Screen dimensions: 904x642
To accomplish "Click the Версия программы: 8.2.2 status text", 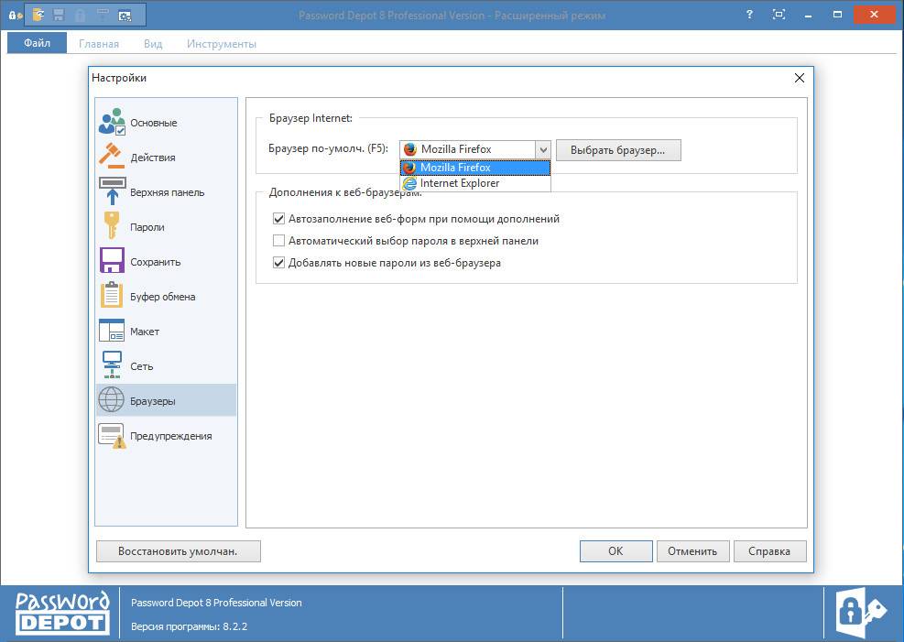I will coord(189,626).
